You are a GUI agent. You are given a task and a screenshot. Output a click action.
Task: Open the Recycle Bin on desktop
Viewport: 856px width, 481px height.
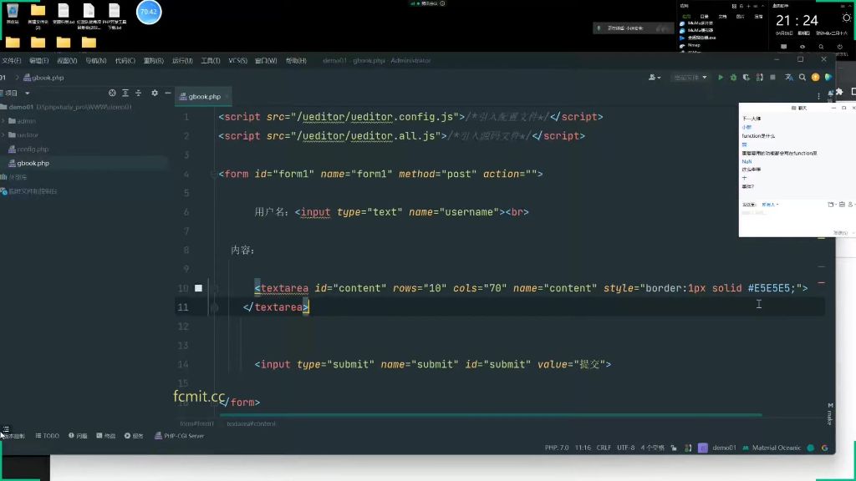13,15
